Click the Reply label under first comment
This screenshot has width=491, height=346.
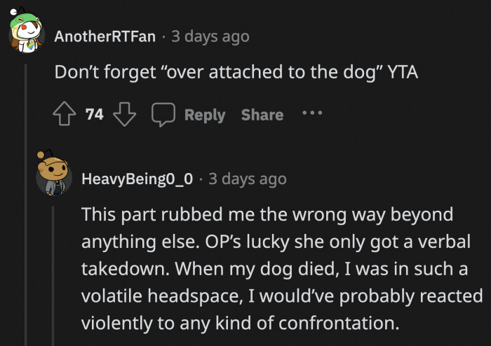click(205, 115)
